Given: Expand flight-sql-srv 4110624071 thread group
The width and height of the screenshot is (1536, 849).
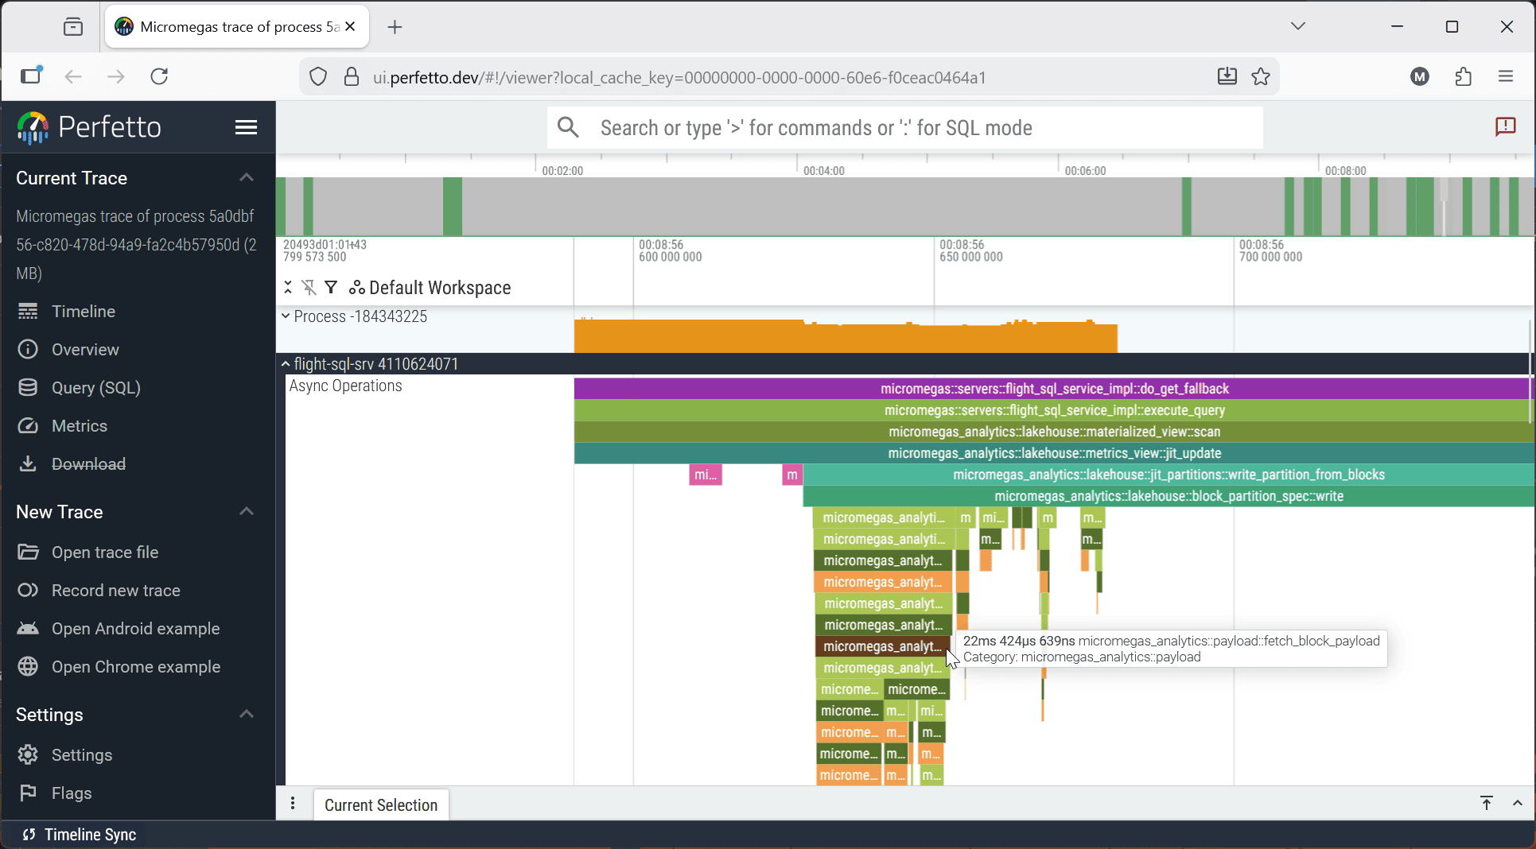Looking at the screenshot, I should 286,364.
